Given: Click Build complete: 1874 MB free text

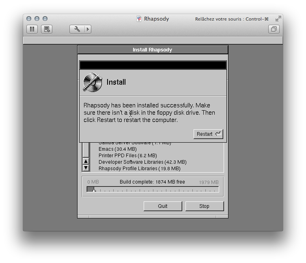Looking at the screenshot, I should pos(152,182).
